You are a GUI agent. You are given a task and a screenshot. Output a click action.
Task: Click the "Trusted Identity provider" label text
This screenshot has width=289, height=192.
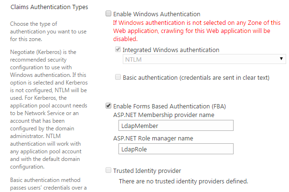[147, 171]
